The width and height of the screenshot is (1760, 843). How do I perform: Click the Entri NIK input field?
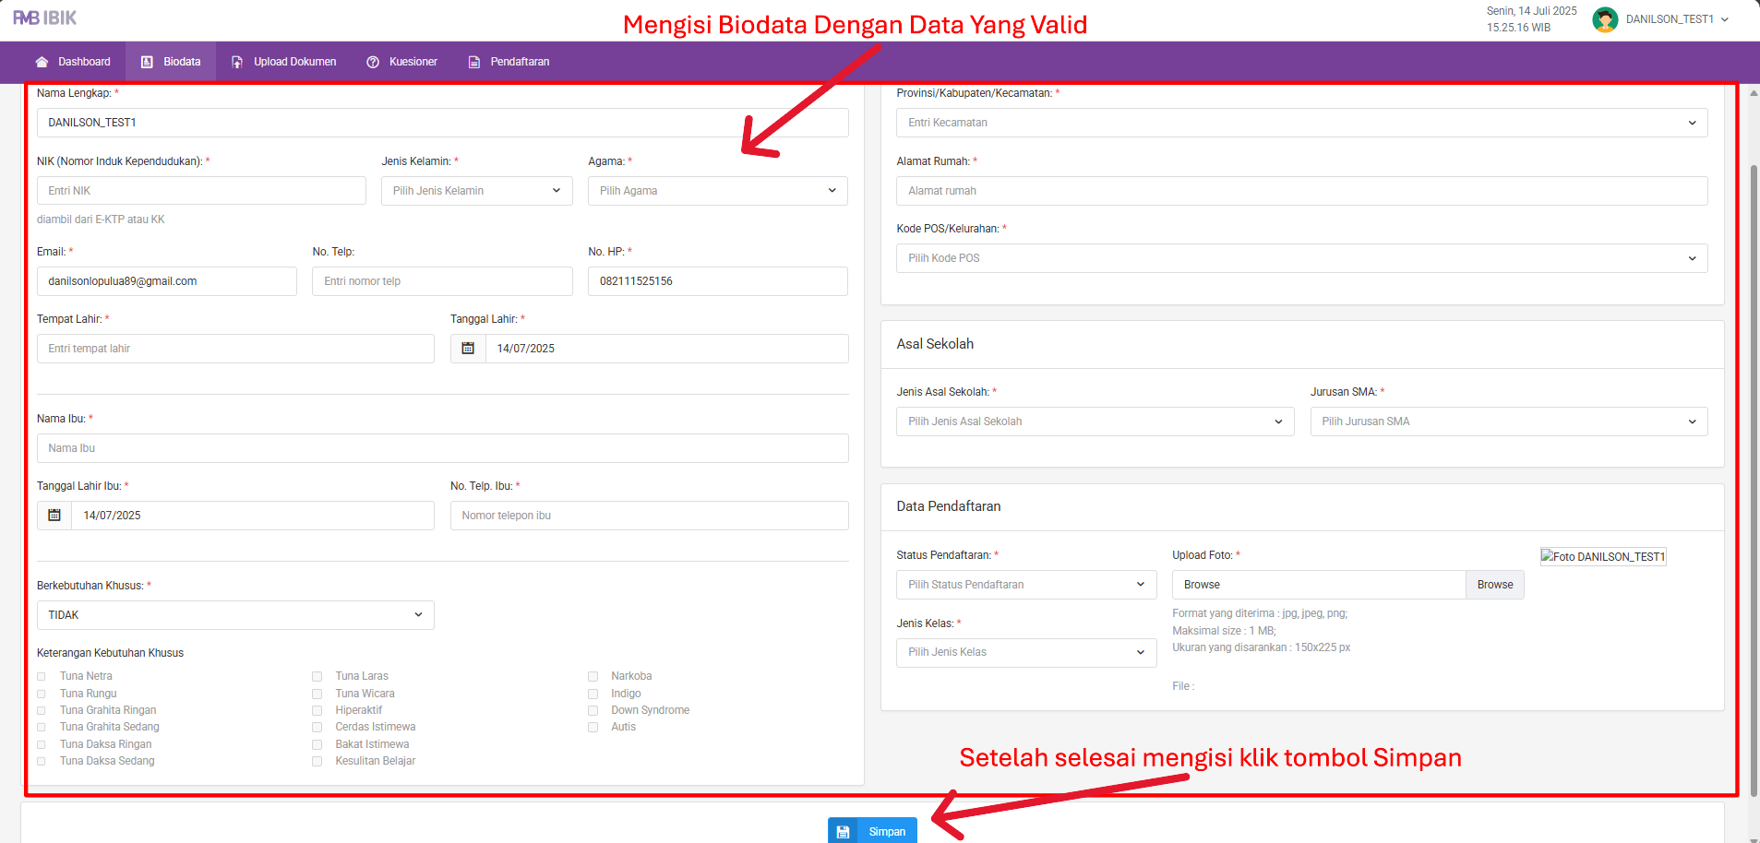click(201, 191)
